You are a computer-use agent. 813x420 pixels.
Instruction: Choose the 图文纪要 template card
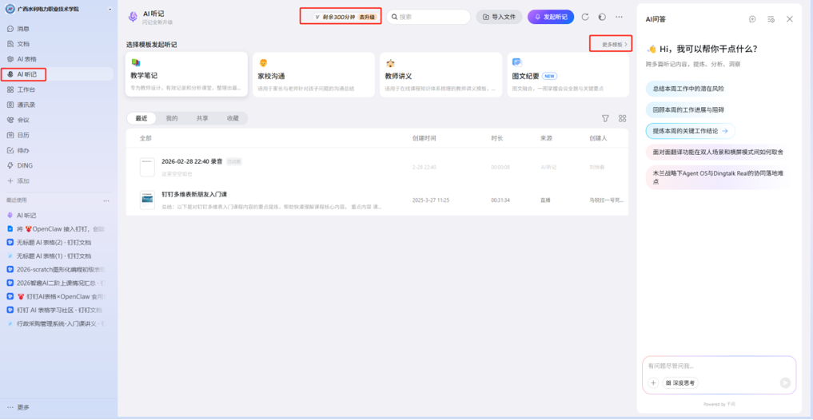pos(568,74)
